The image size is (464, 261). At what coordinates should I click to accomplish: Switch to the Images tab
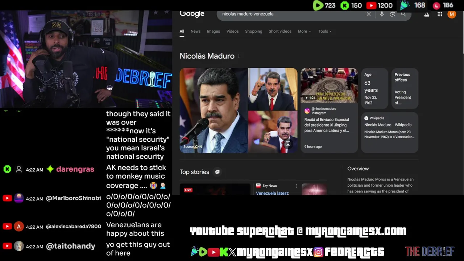click(214, 32)
